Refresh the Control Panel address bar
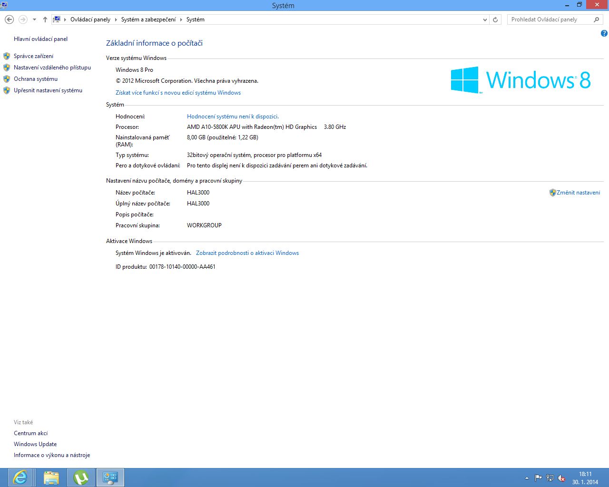The width and height of the screenshot is (609, 487). [495, 19]
